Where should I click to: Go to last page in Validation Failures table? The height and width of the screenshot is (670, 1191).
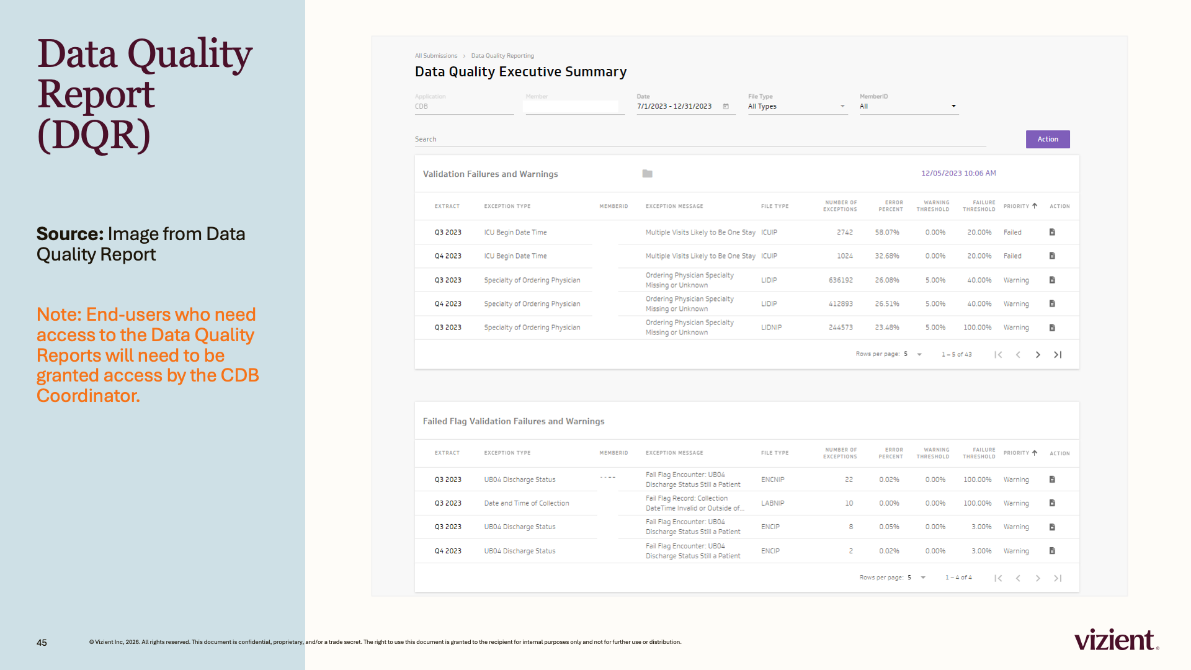(x=1058, y=355)
